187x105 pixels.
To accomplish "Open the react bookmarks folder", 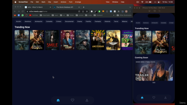I will [55, 15].
